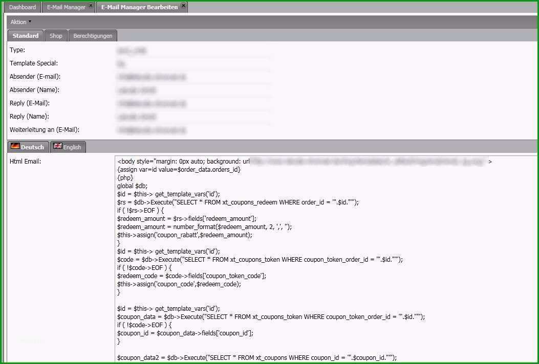Close the E-Mail Manager tab
The height and width of the screenshot is (364, 539).
(x=91, y=6)
